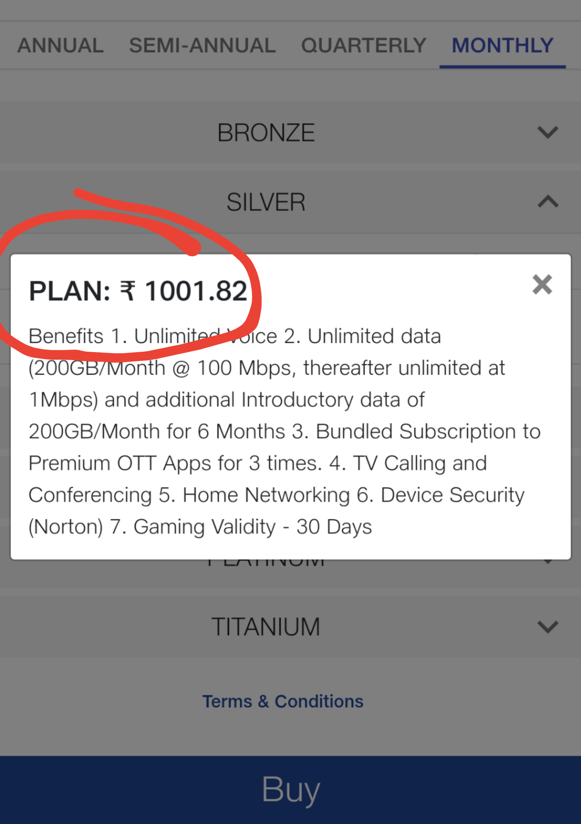Tap the Buy button

pos(290,789)
